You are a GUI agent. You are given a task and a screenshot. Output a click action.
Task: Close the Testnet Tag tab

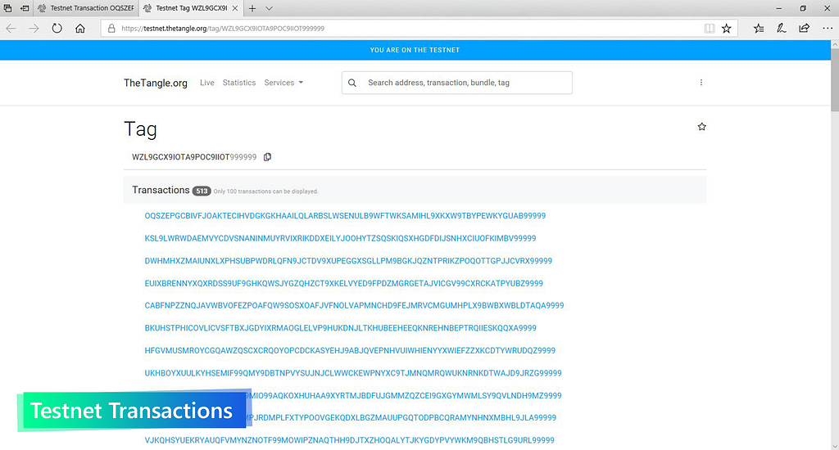[x=235, y=8]
